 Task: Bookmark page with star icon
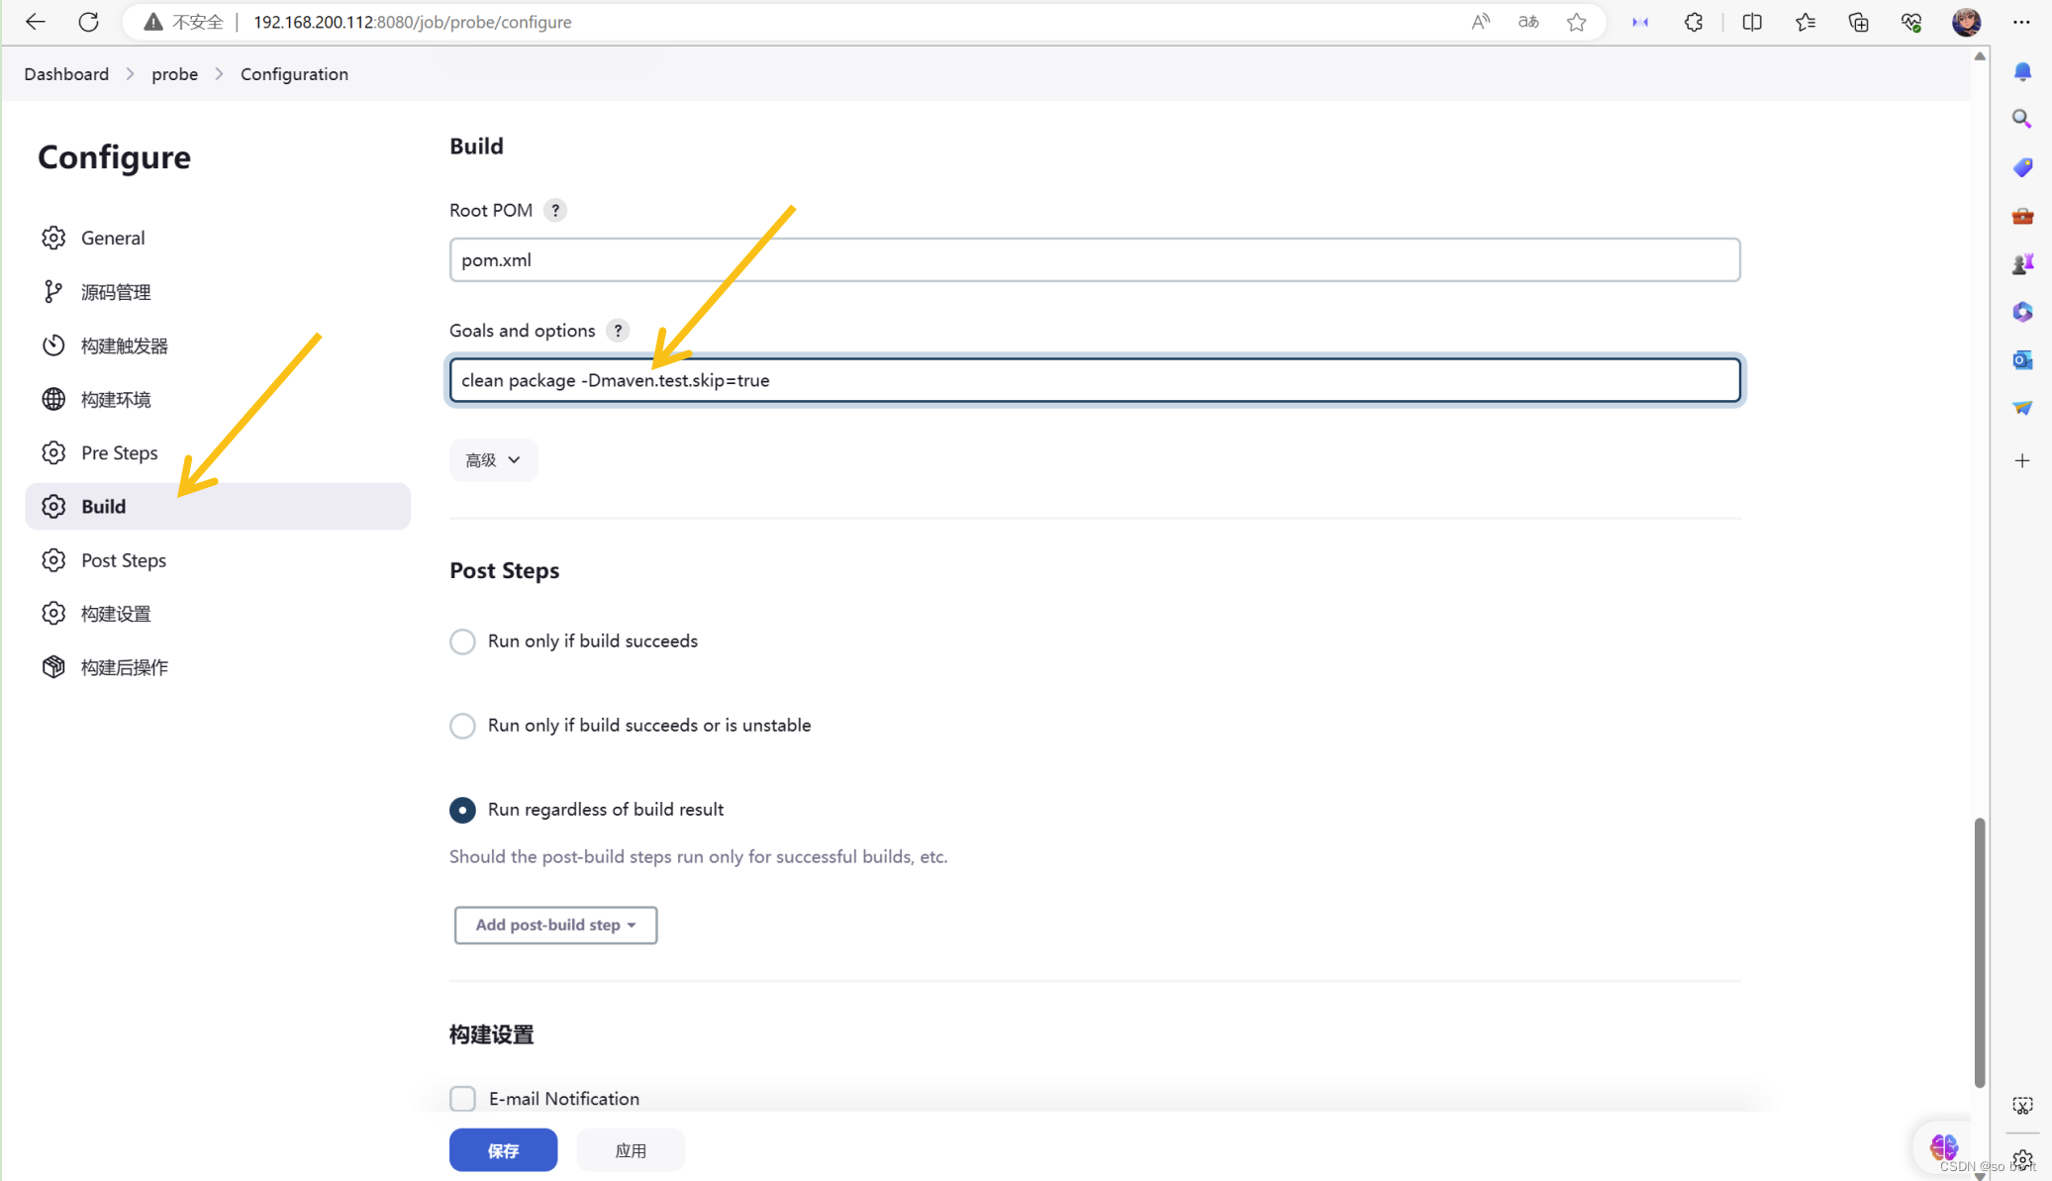click(1577, 22)
